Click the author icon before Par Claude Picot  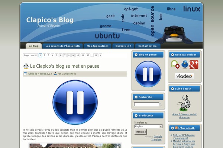click(55, 74)
